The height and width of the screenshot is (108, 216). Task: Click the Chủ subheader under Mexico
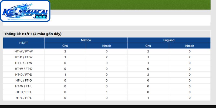(65, 46)
